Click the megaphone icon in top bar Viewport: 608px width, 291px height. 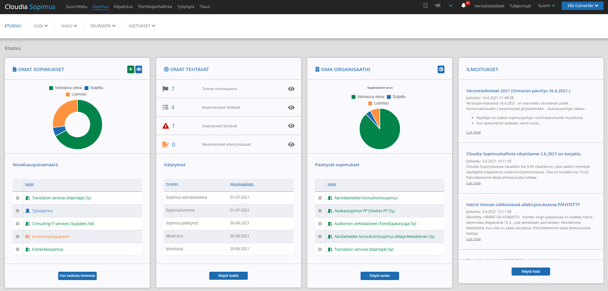coord(437,5)
